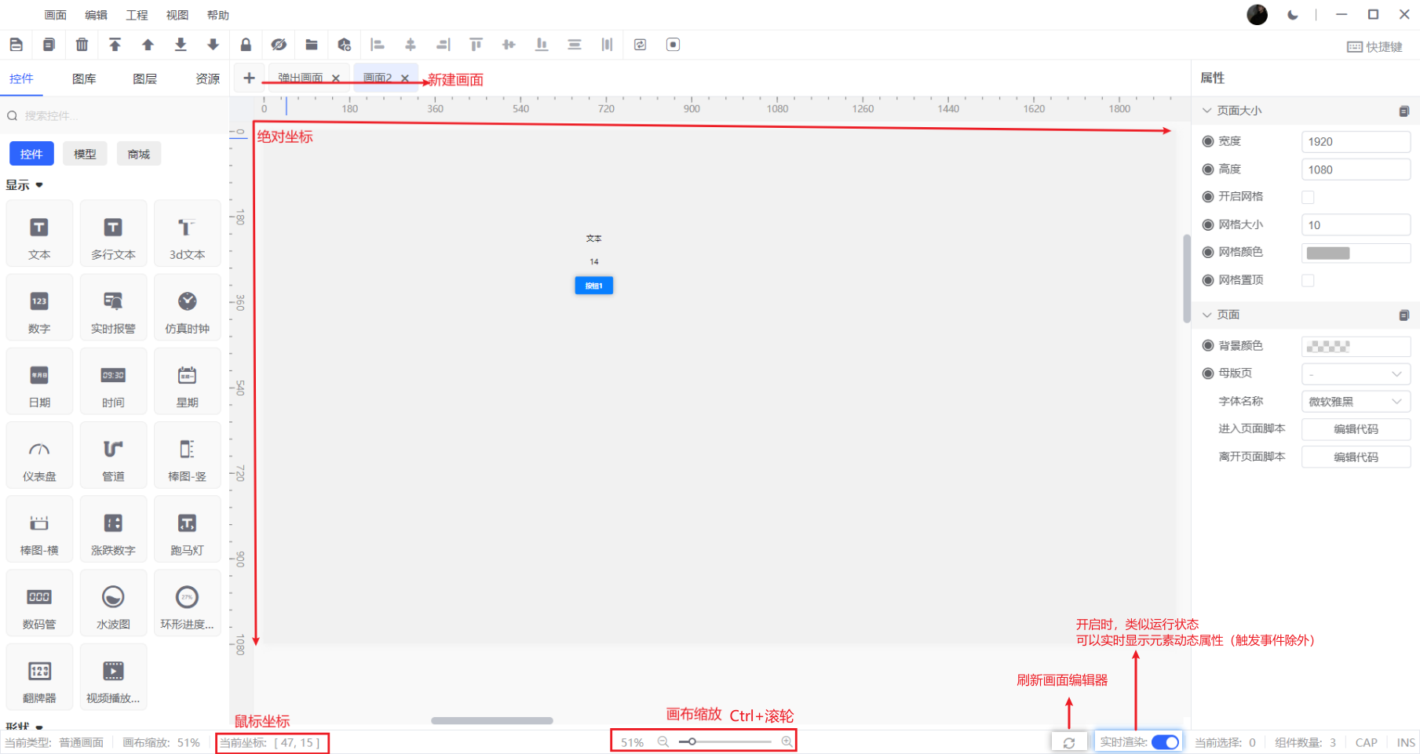Click the 商城 button
The height and width of the screenshot is (754, 1420).
[x=139, y=155]
